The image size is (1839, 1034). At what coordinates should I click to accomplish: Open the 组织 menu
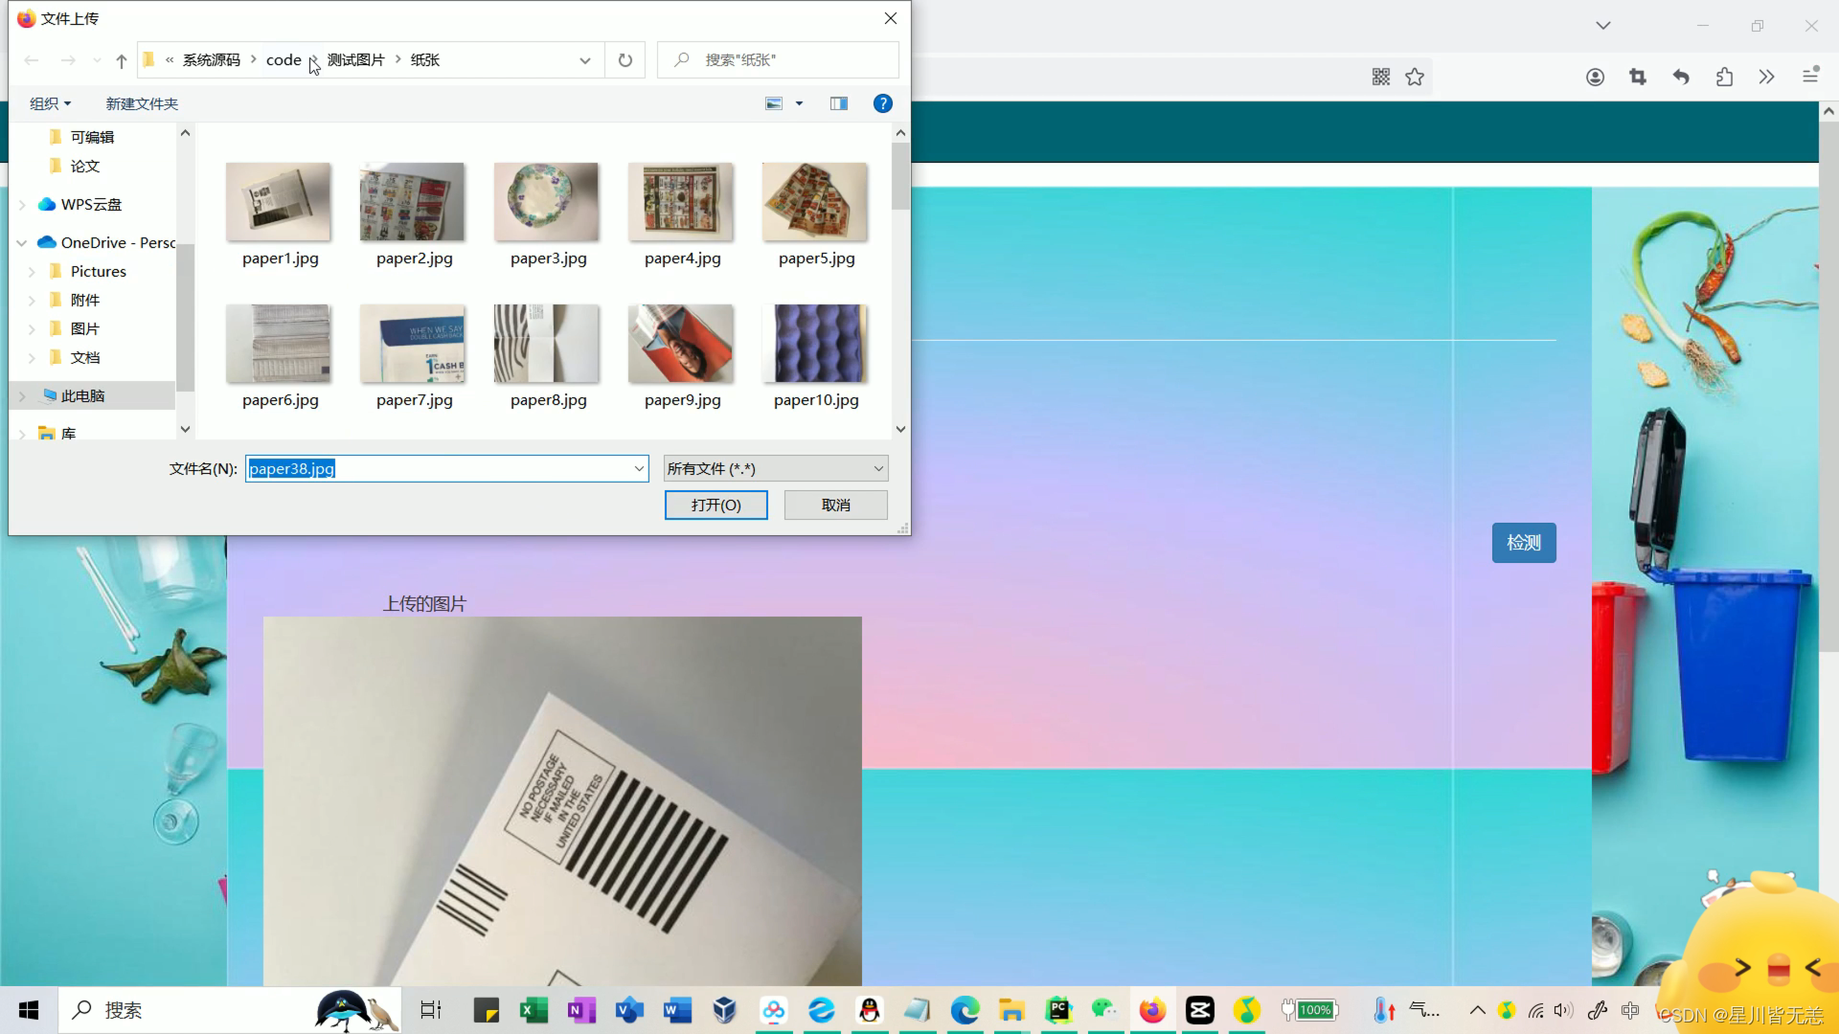click(50, 103)
